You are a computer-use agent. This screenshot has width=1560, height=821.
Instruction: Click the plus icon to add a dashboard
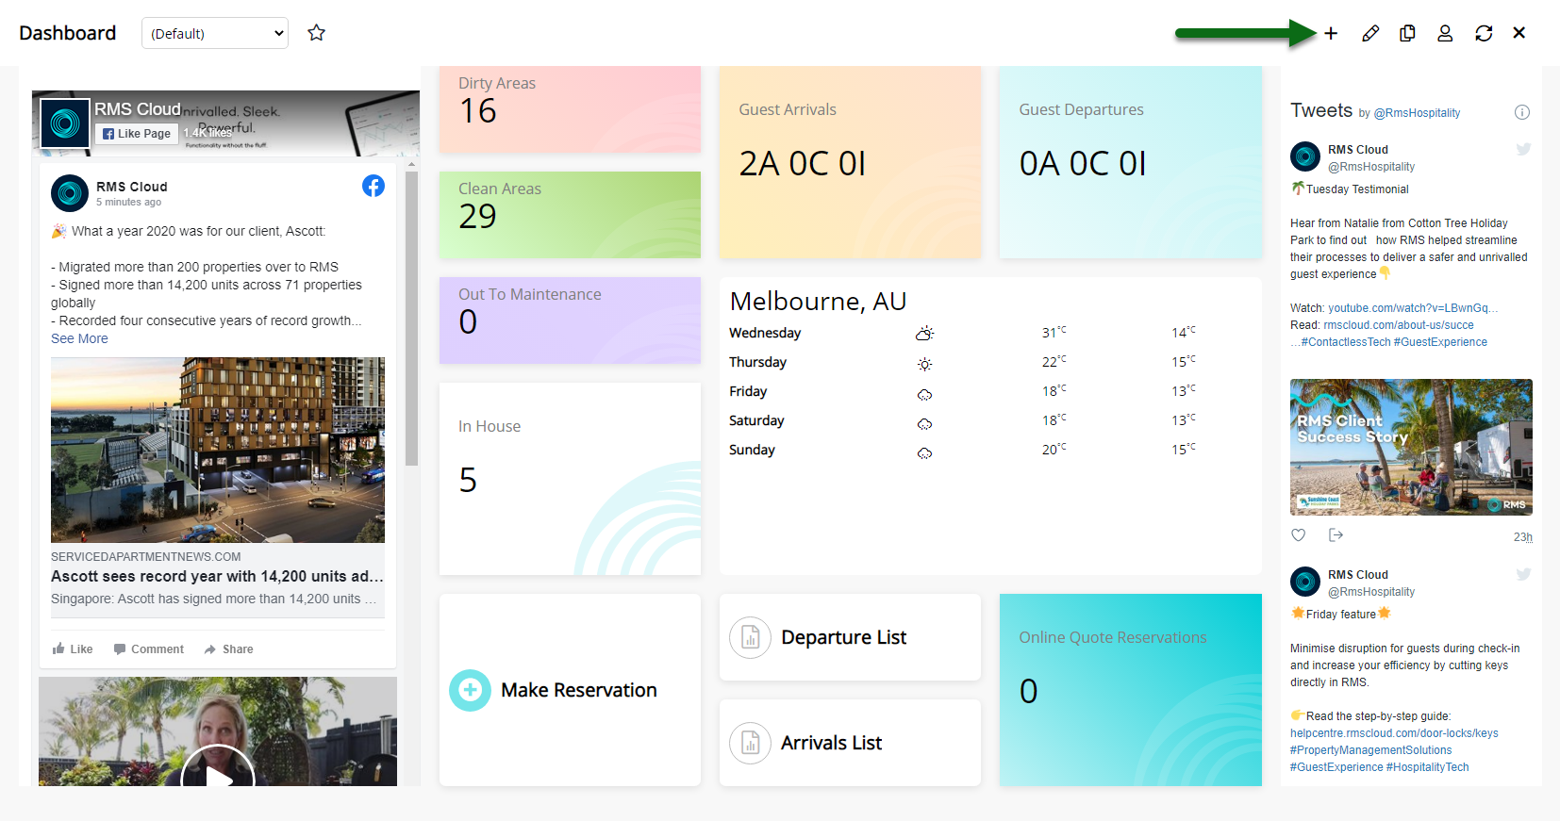coord(1331,33)
